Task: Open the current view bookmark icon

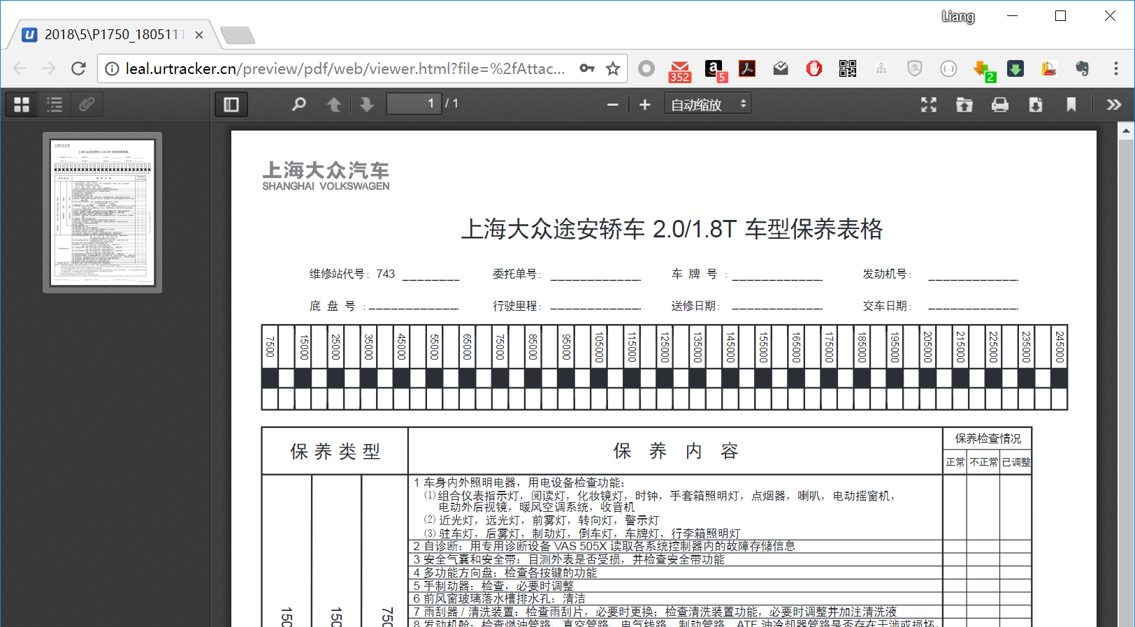Action: click(x=1071, y=105)
